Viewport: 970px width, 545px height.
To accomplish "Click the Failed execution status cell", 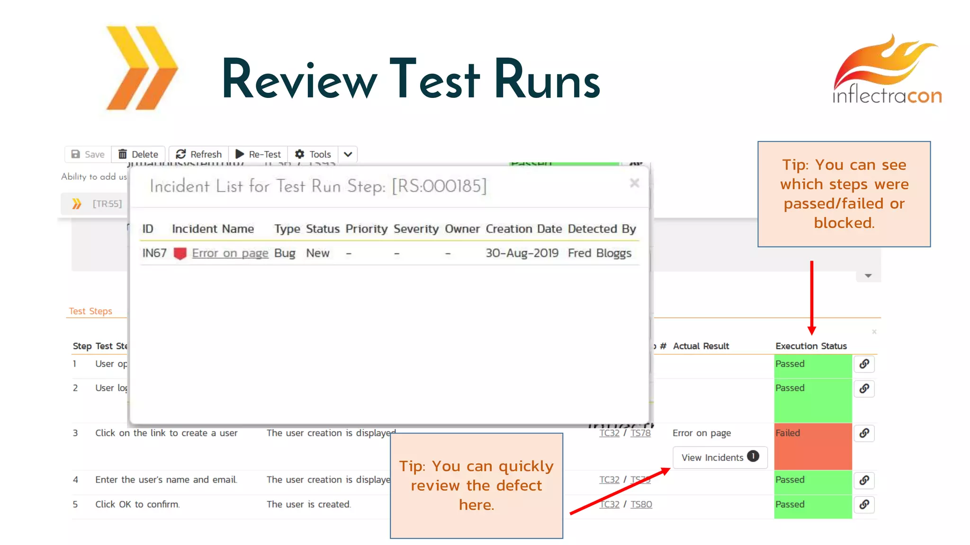I will click(813, 447).
